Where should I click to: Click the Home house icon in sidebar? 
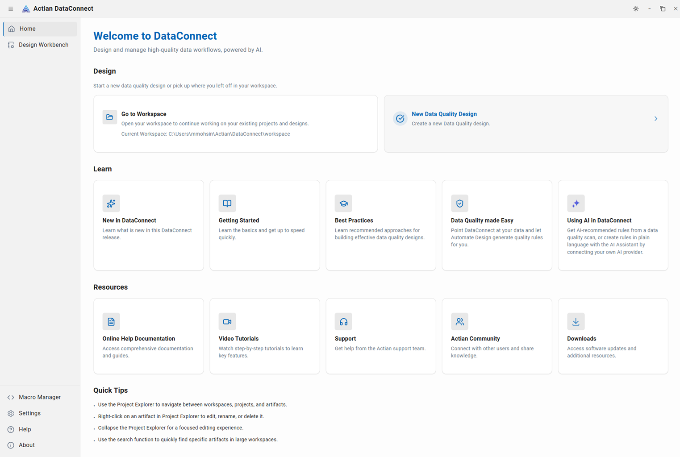click(12, 29)
